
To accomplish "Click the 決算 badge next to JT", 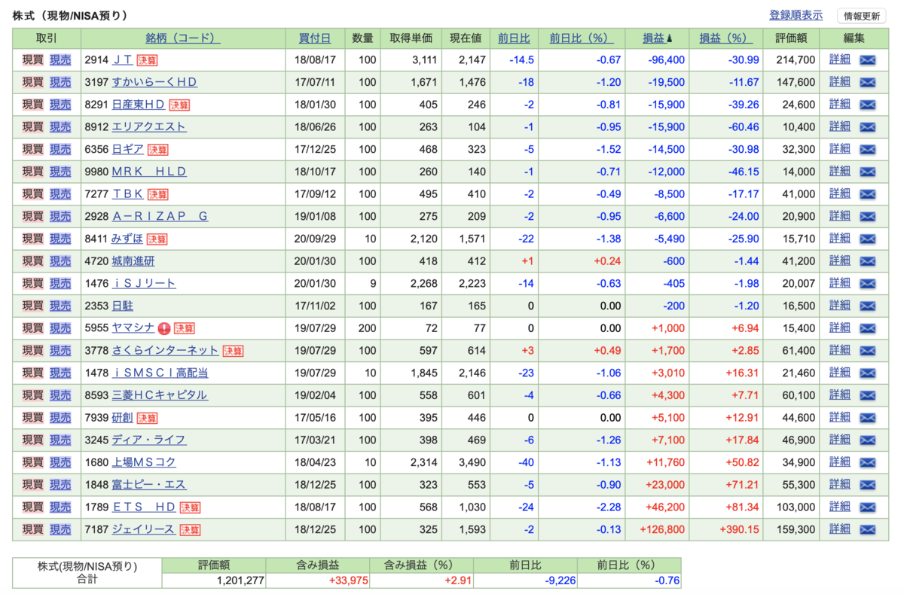I will pyautogui.click(x=147, y=60).
